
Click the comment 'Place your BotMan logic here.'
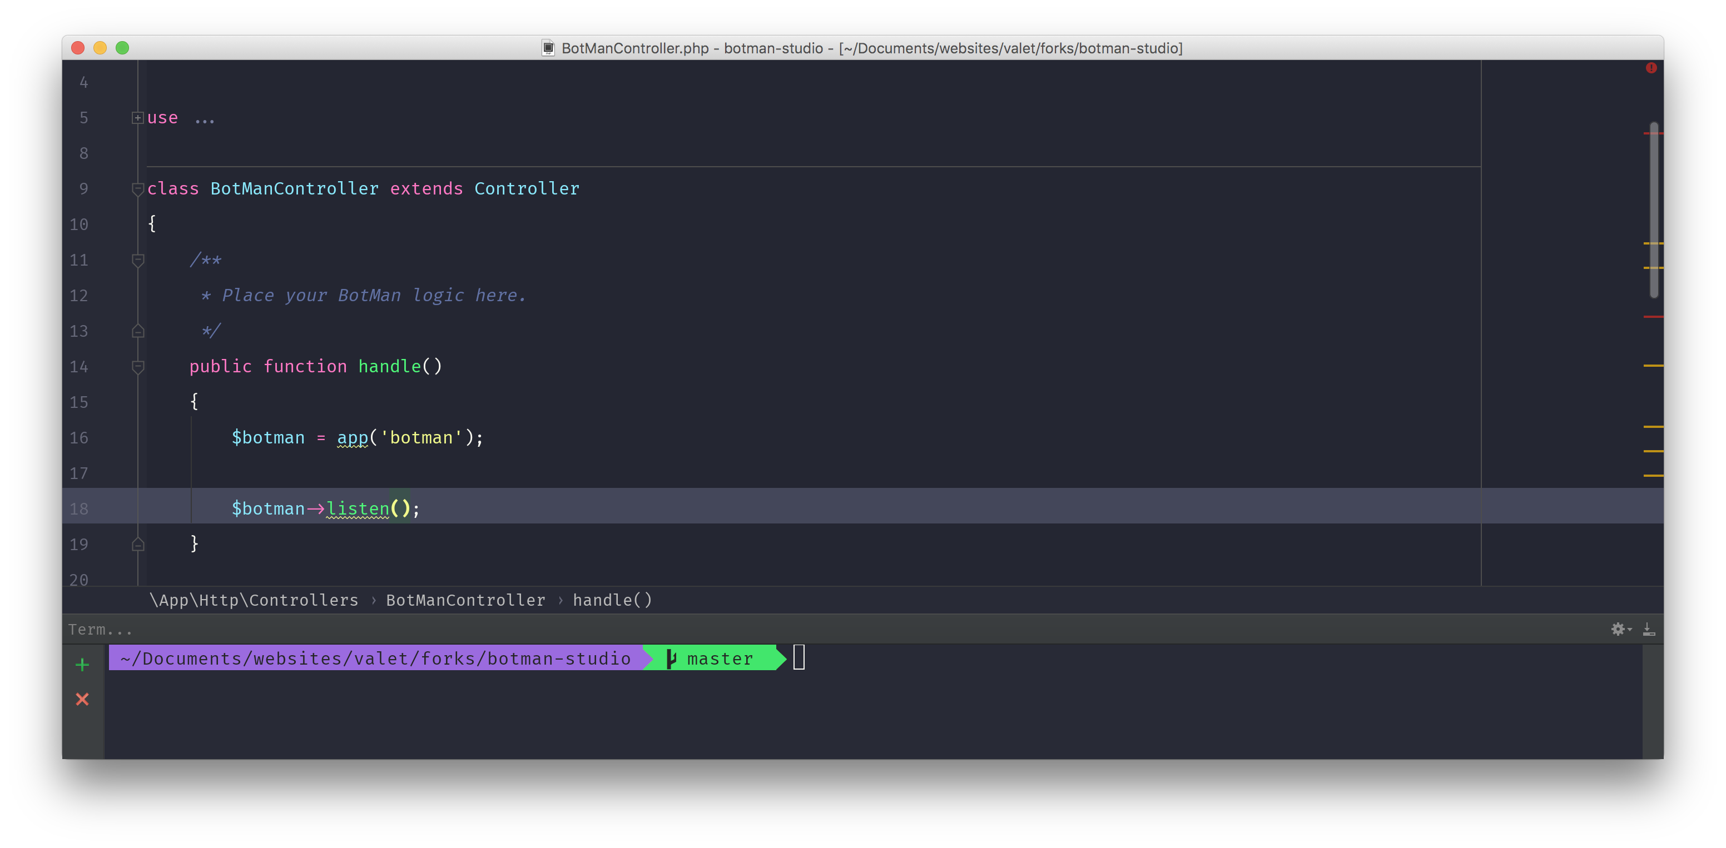click(x=374, y=296)
